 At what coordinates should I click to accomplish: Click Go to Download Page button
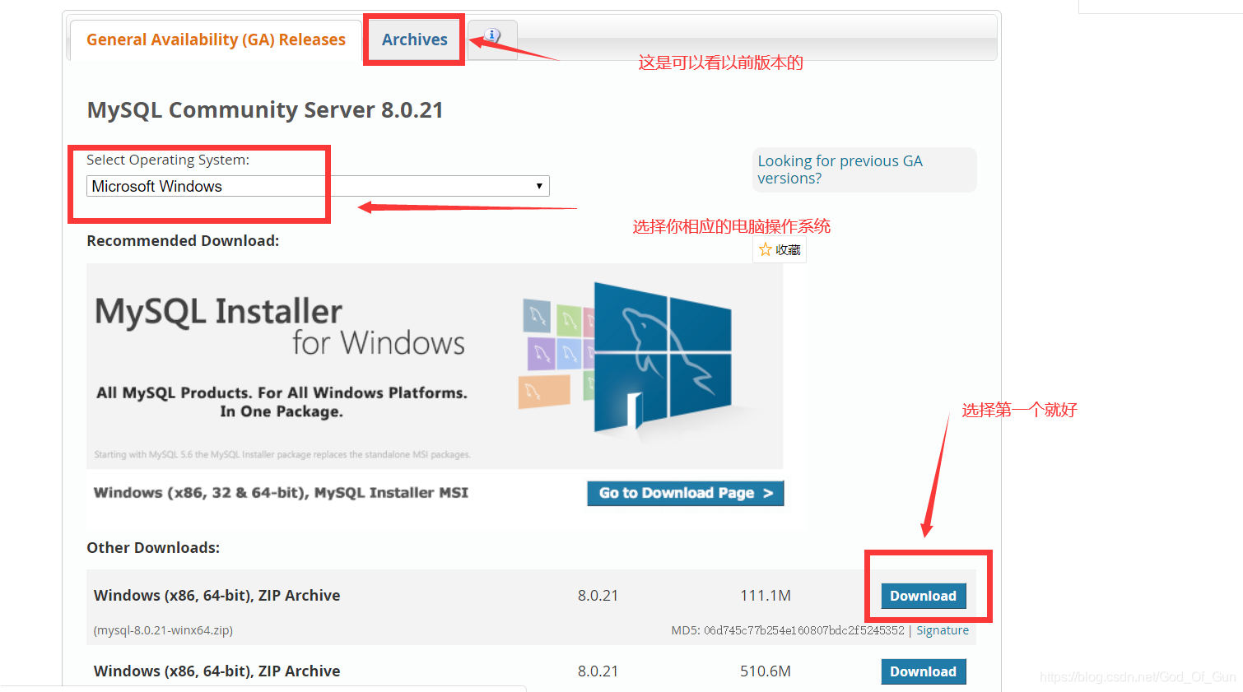tap(685, 493)
